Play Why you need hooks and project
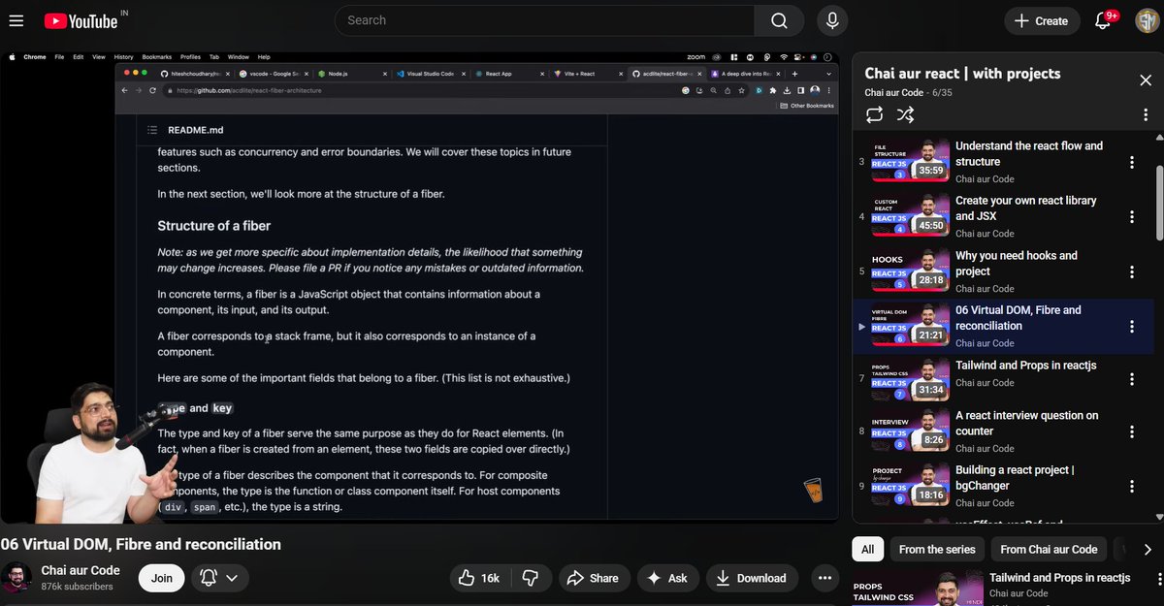Screen dimensions: 1164x606 click(1017, 263)
